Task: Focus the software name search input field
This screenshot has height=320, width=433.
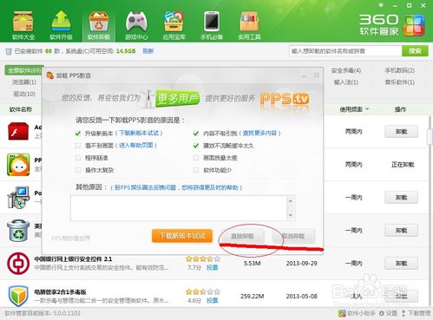Action: (345, 51)
